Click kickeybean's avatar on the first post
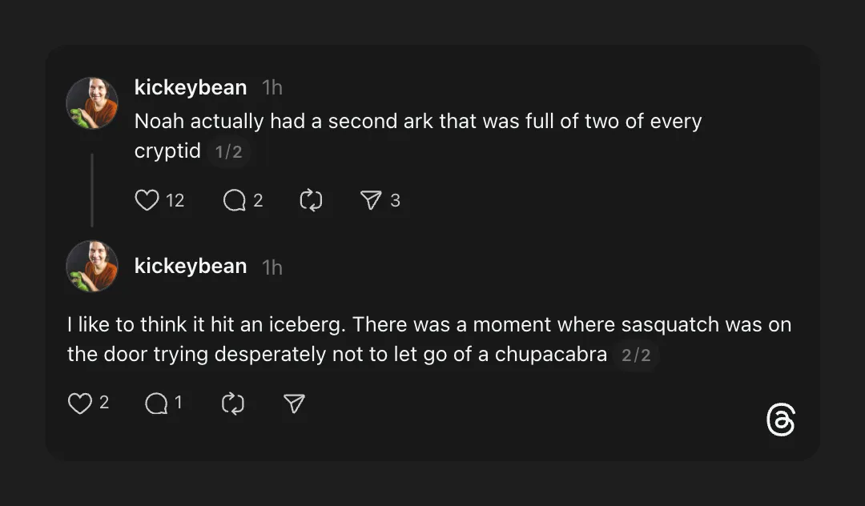The width and height of the screenshot is (865, 506). click(92, 102)
